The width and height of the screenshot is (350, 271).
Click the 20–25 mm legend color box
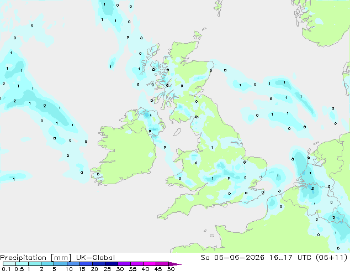click(99, 264)
